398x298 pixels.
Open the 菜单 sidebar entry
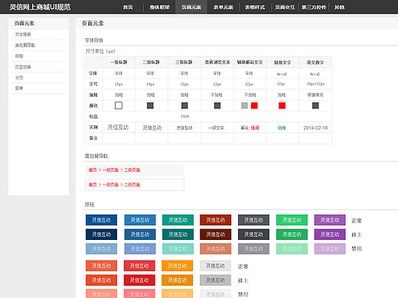19,89
